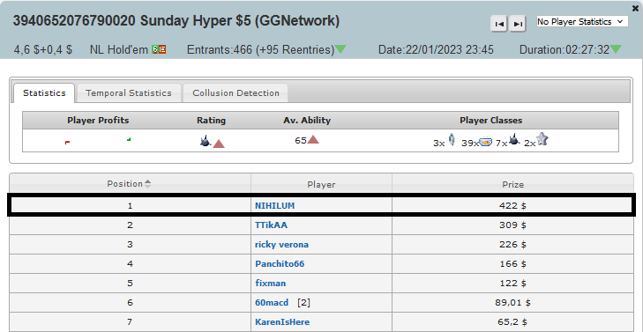Screen dimensions: 643x332
Task: Click the NL Hold'em game-type flag icon
Action: [159, 49]
